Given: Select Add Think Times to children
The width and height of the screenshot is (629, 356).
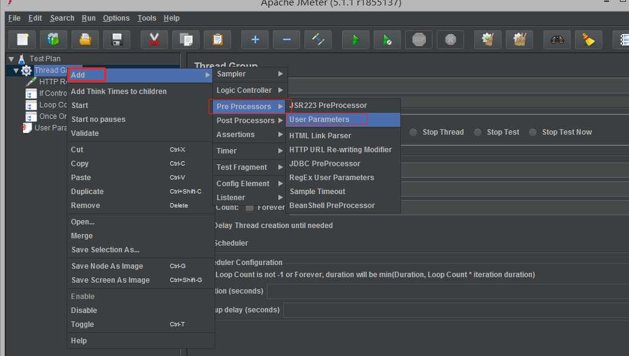Looking at the screenshot, I should pos(140,92).
